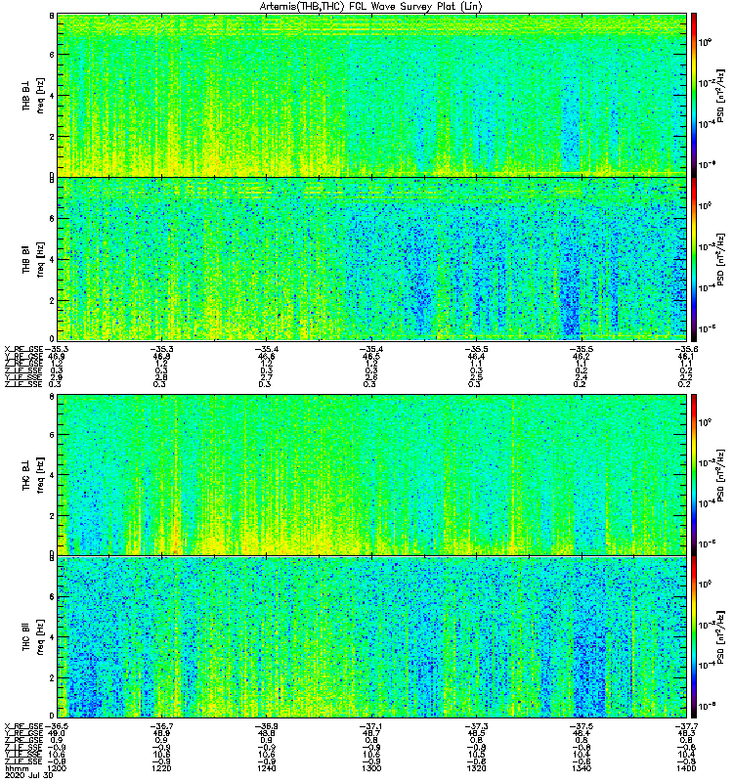Click the '1400' time tick label
The image size is (733, 782).
(687, 768)
